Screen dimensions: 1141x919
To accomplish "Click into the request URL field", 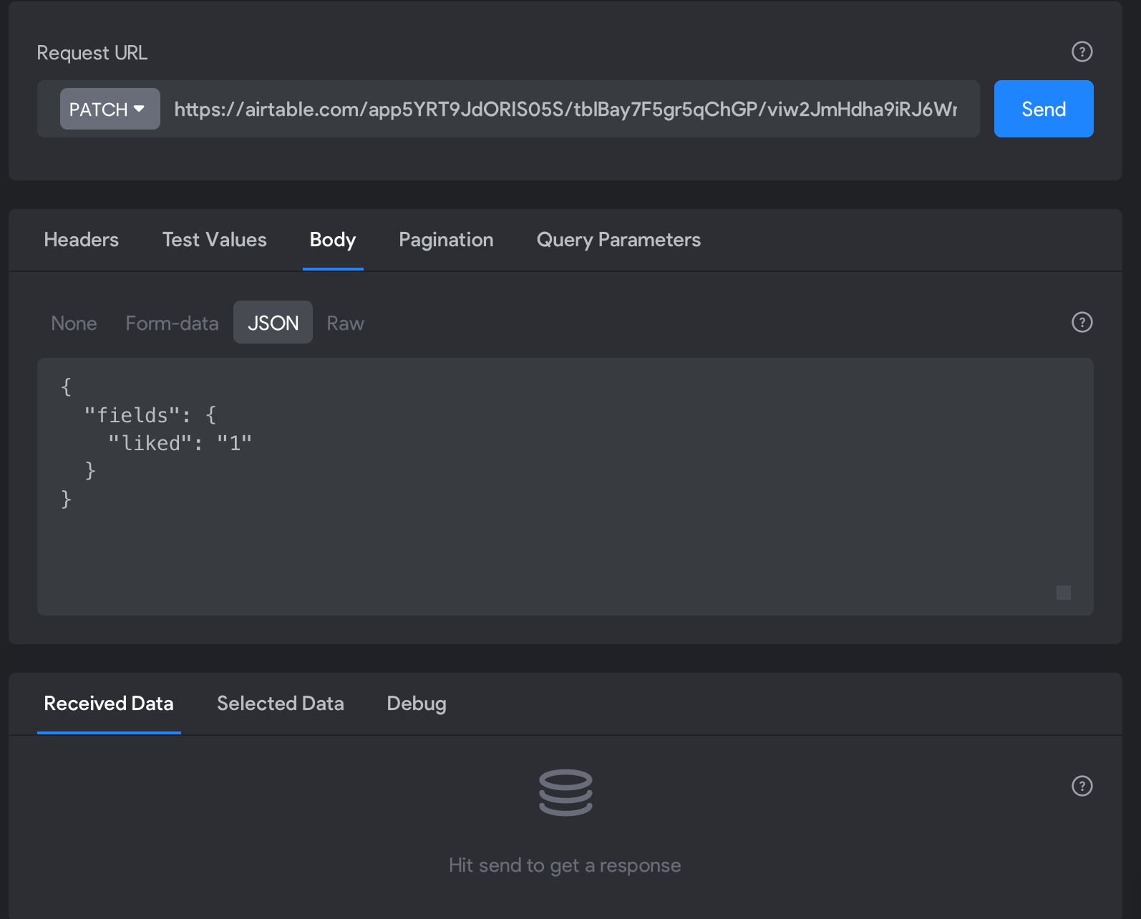I will 565,109.
